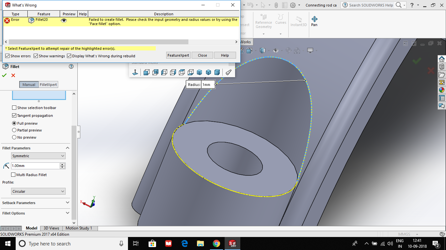This screenshot has width=446, height=250.
Task: Switch to the Motion Study 1 tab
Action: click(x=79, y=228)
